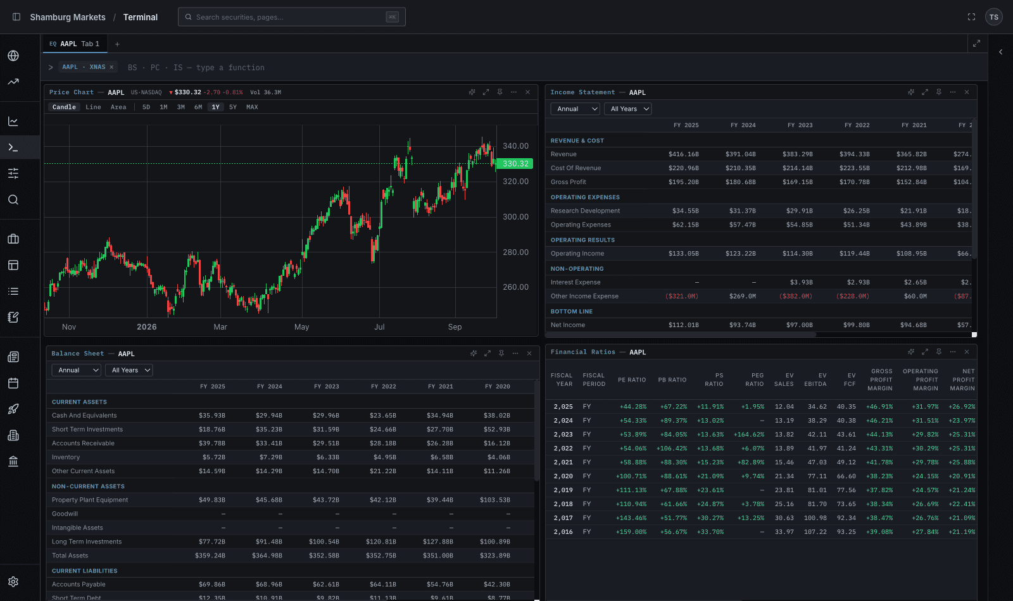The width and height of the screenshot is (1013, 601).
Task: Click the bank building sidebar icon
Action: coord(13,462)
